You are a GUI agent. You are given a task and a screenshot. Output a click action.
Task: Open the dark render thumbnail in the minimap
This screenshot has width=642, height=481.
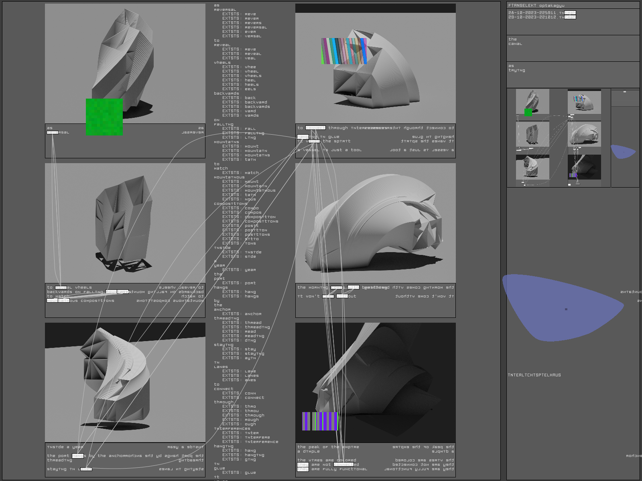click(584, 167)
